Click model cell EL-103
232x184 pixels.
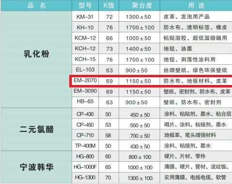click(85, 70)
